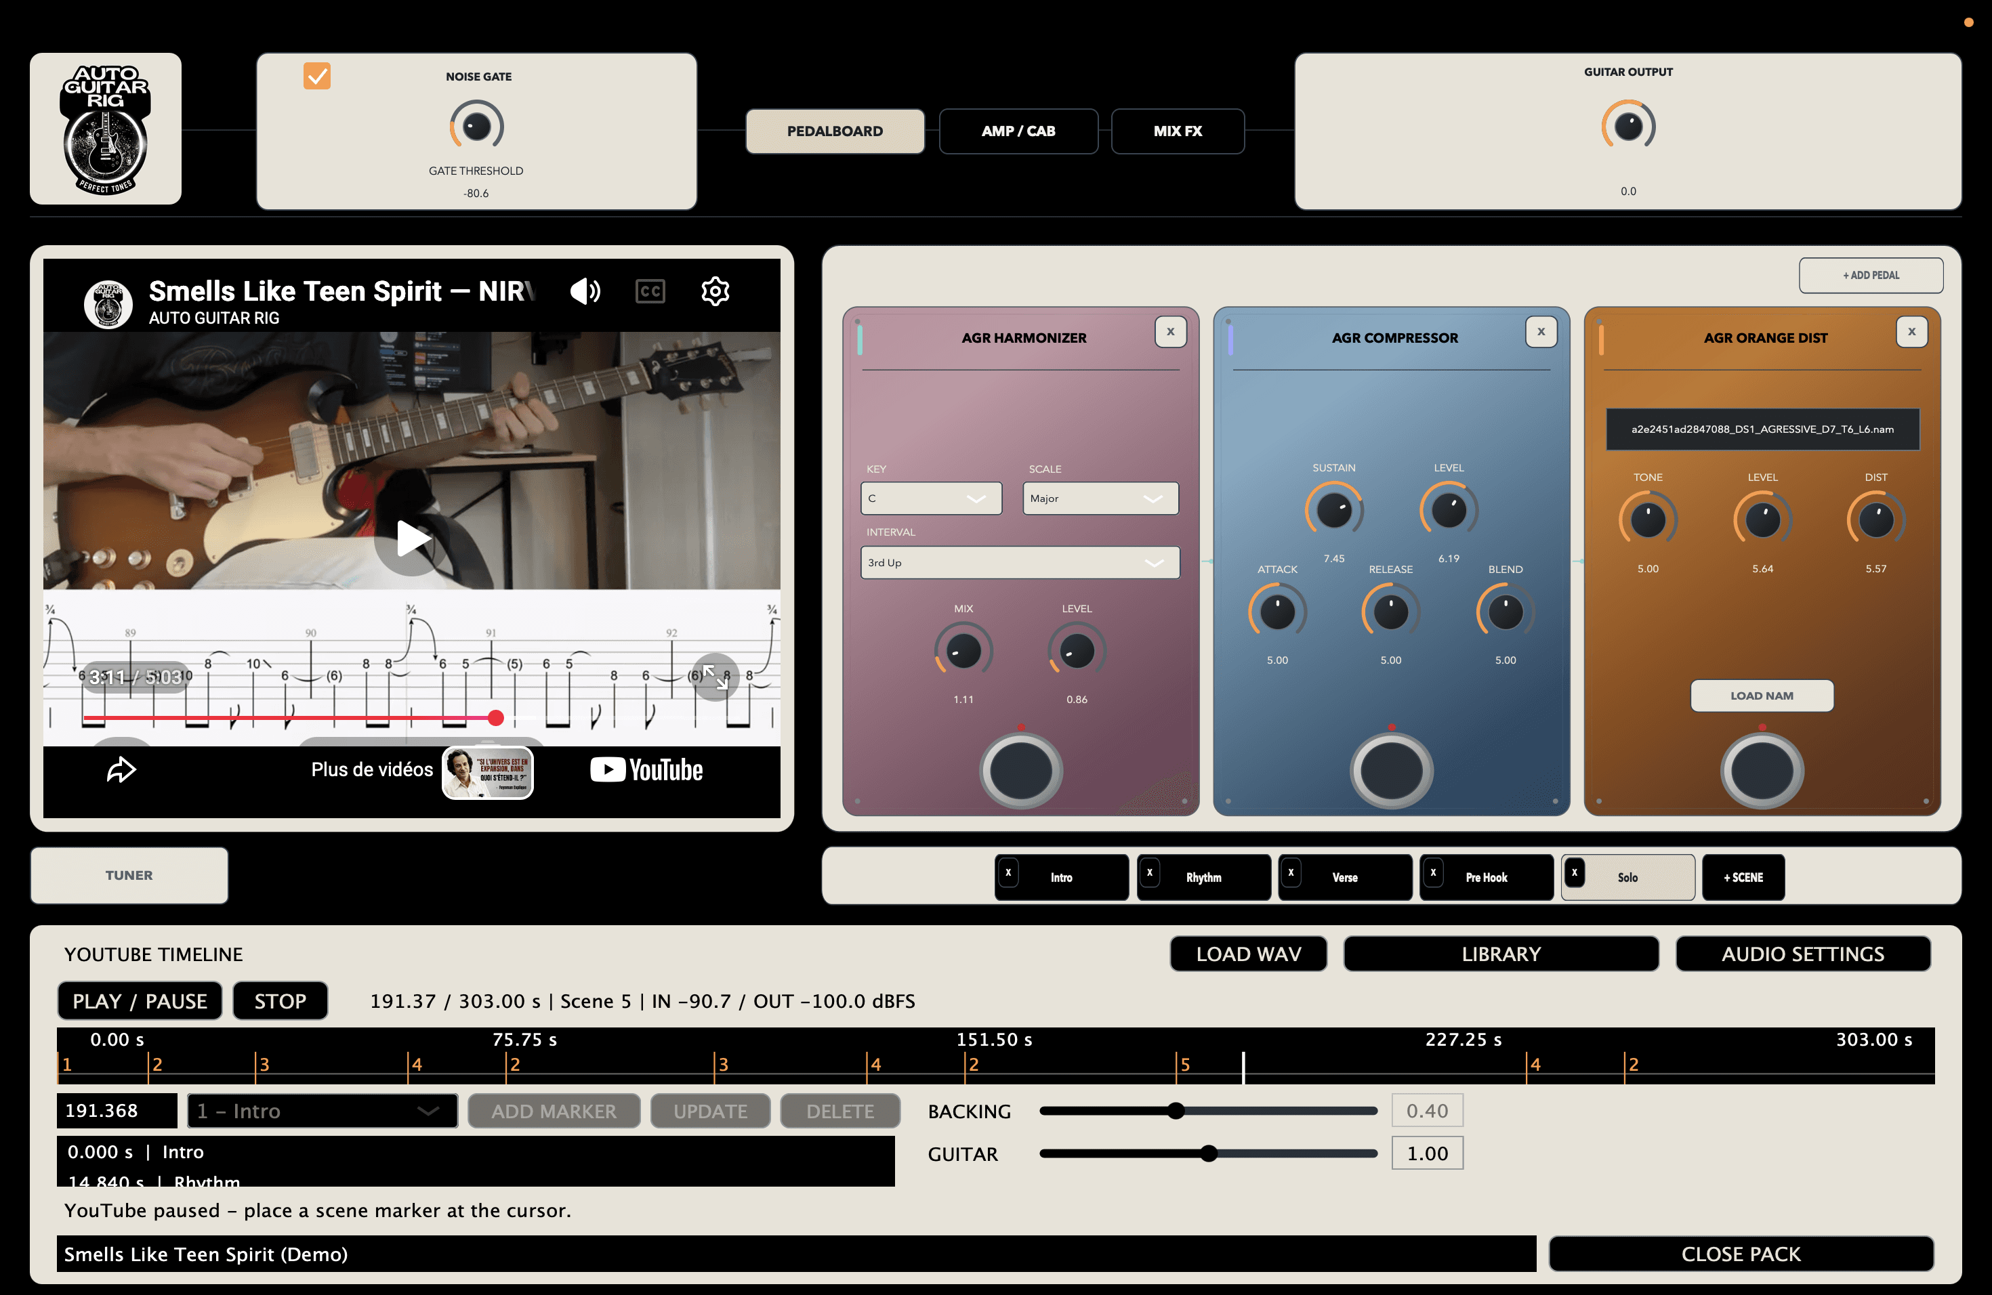Click the Guitar Output knob
Screen dimensions: 1992x1295
[x=1628, y=127]
